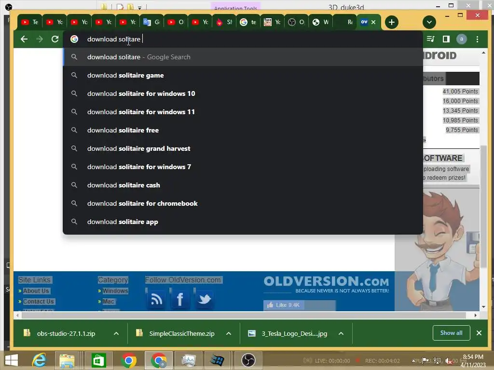Select 'download solitaire for windows 7' suggestion

coord(243,167)
